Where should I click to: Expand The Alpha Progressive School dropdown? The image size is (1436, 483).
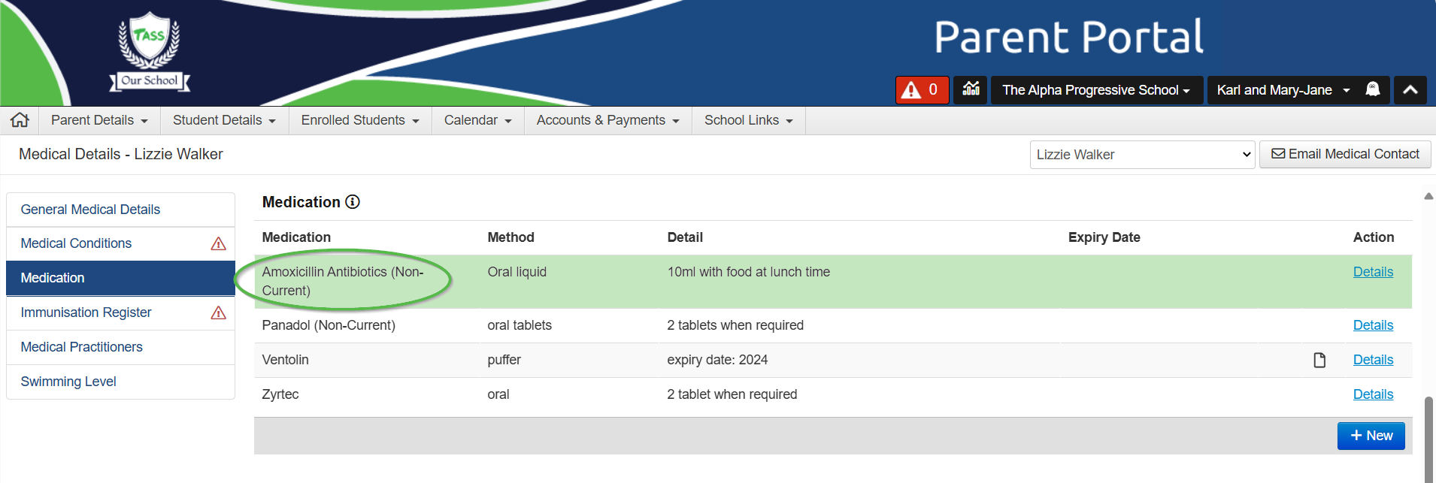pyautogui.click(x=1096, y=90)
